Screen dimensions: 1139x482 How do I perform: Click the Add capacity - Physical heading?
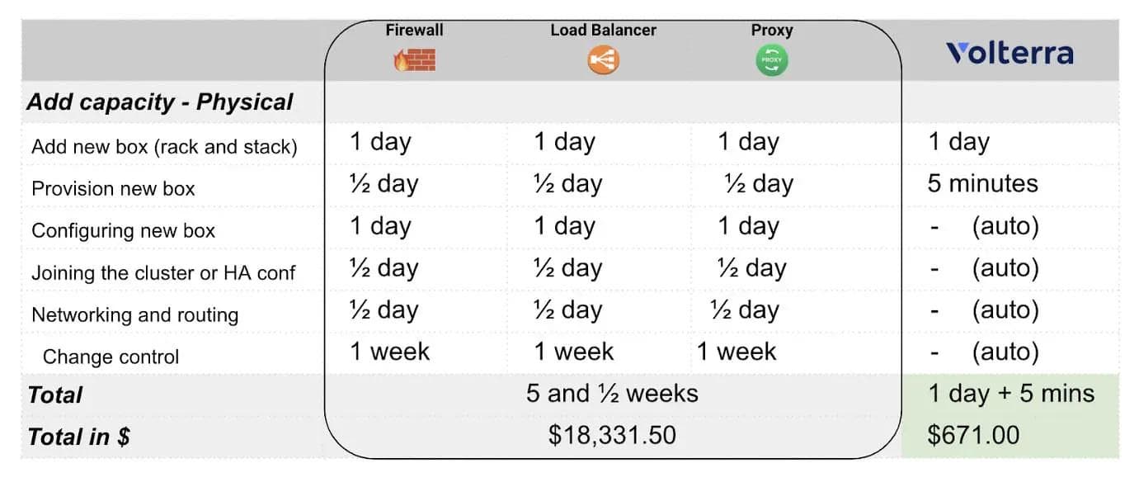(160, 102)
